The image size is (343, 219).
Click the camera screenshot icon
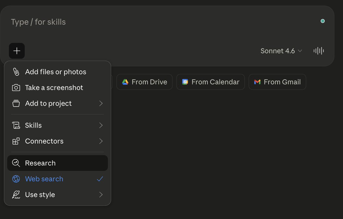coord(16,88)
